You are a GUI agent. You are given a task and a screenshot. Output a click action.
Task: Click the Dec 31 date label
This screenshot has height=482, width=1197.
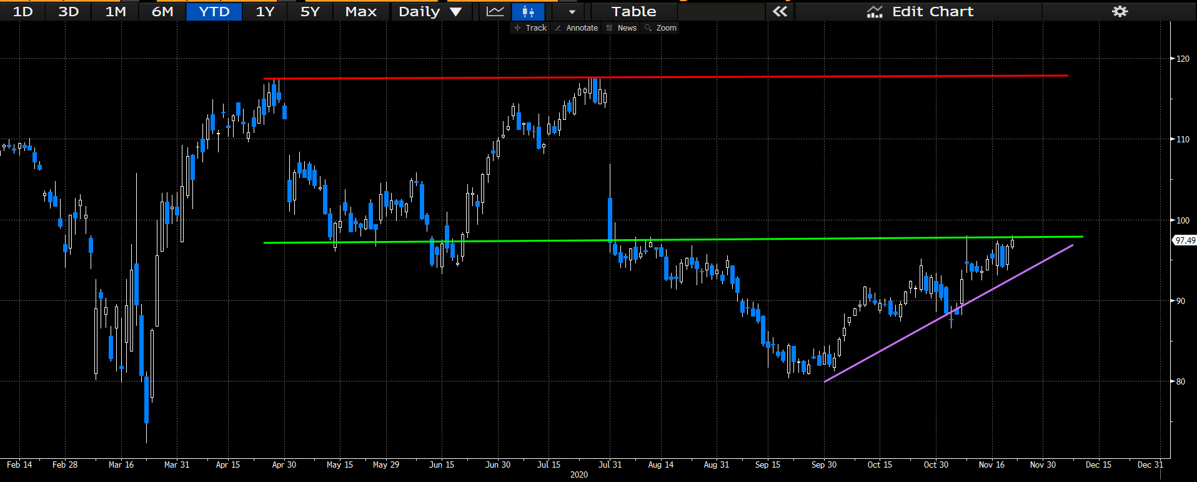point(1150,465)
